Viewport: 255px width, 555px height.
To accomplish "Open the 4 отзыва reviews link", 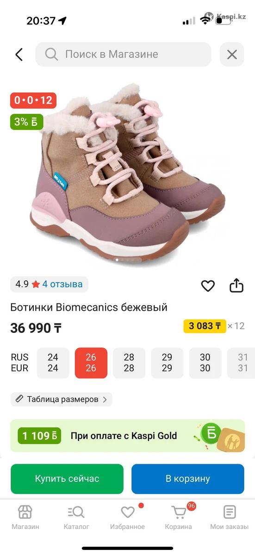I will 62,284.
